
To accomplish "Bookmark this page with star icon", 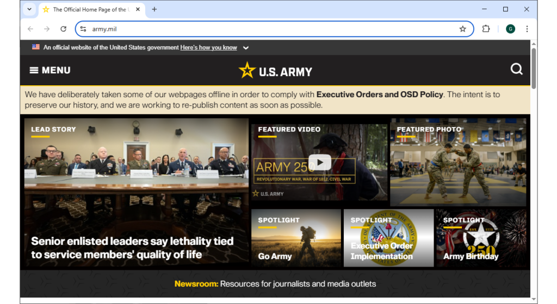I will [x=462, y=29].
